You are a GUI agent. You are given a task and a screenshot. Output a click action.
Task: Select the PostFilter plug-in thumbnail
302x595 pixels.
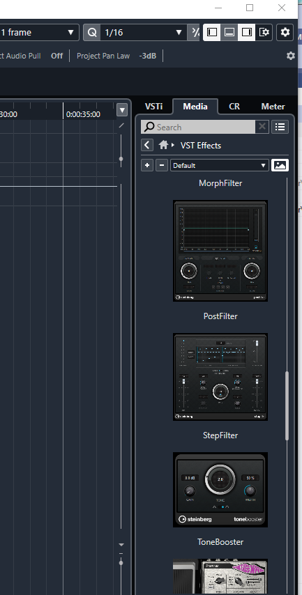[220, 251]
